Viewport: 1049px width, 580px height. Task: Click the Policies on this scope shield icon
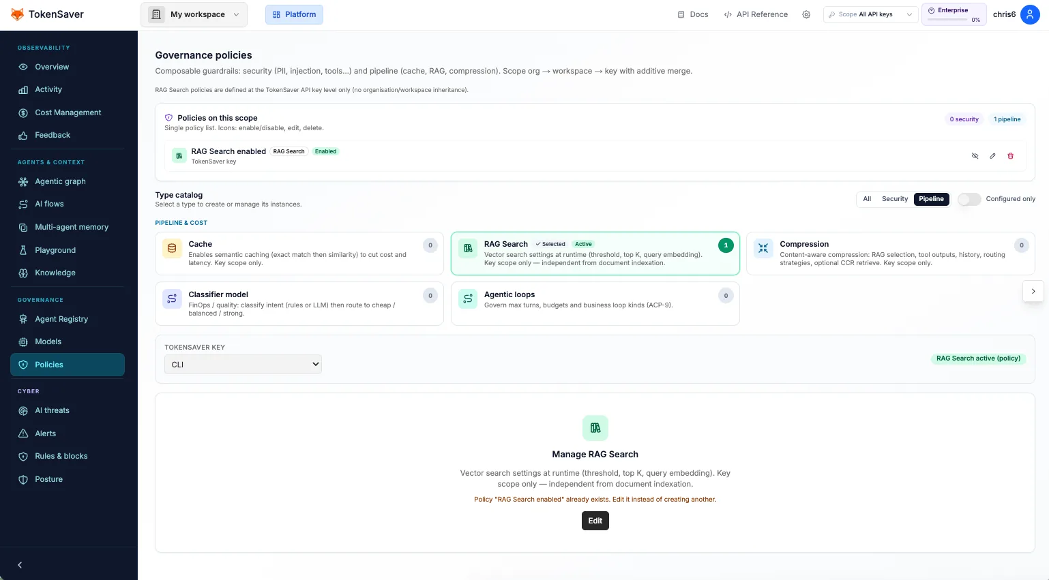[x=168, y=118]
